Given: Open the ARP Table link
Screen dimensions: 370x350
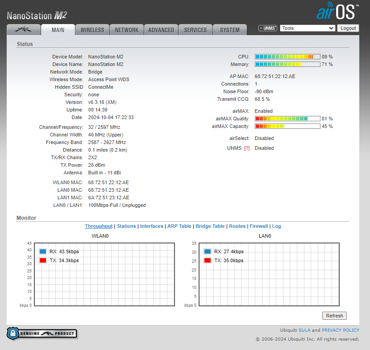Looking at the screenshot, I should [x=179, y=226].
